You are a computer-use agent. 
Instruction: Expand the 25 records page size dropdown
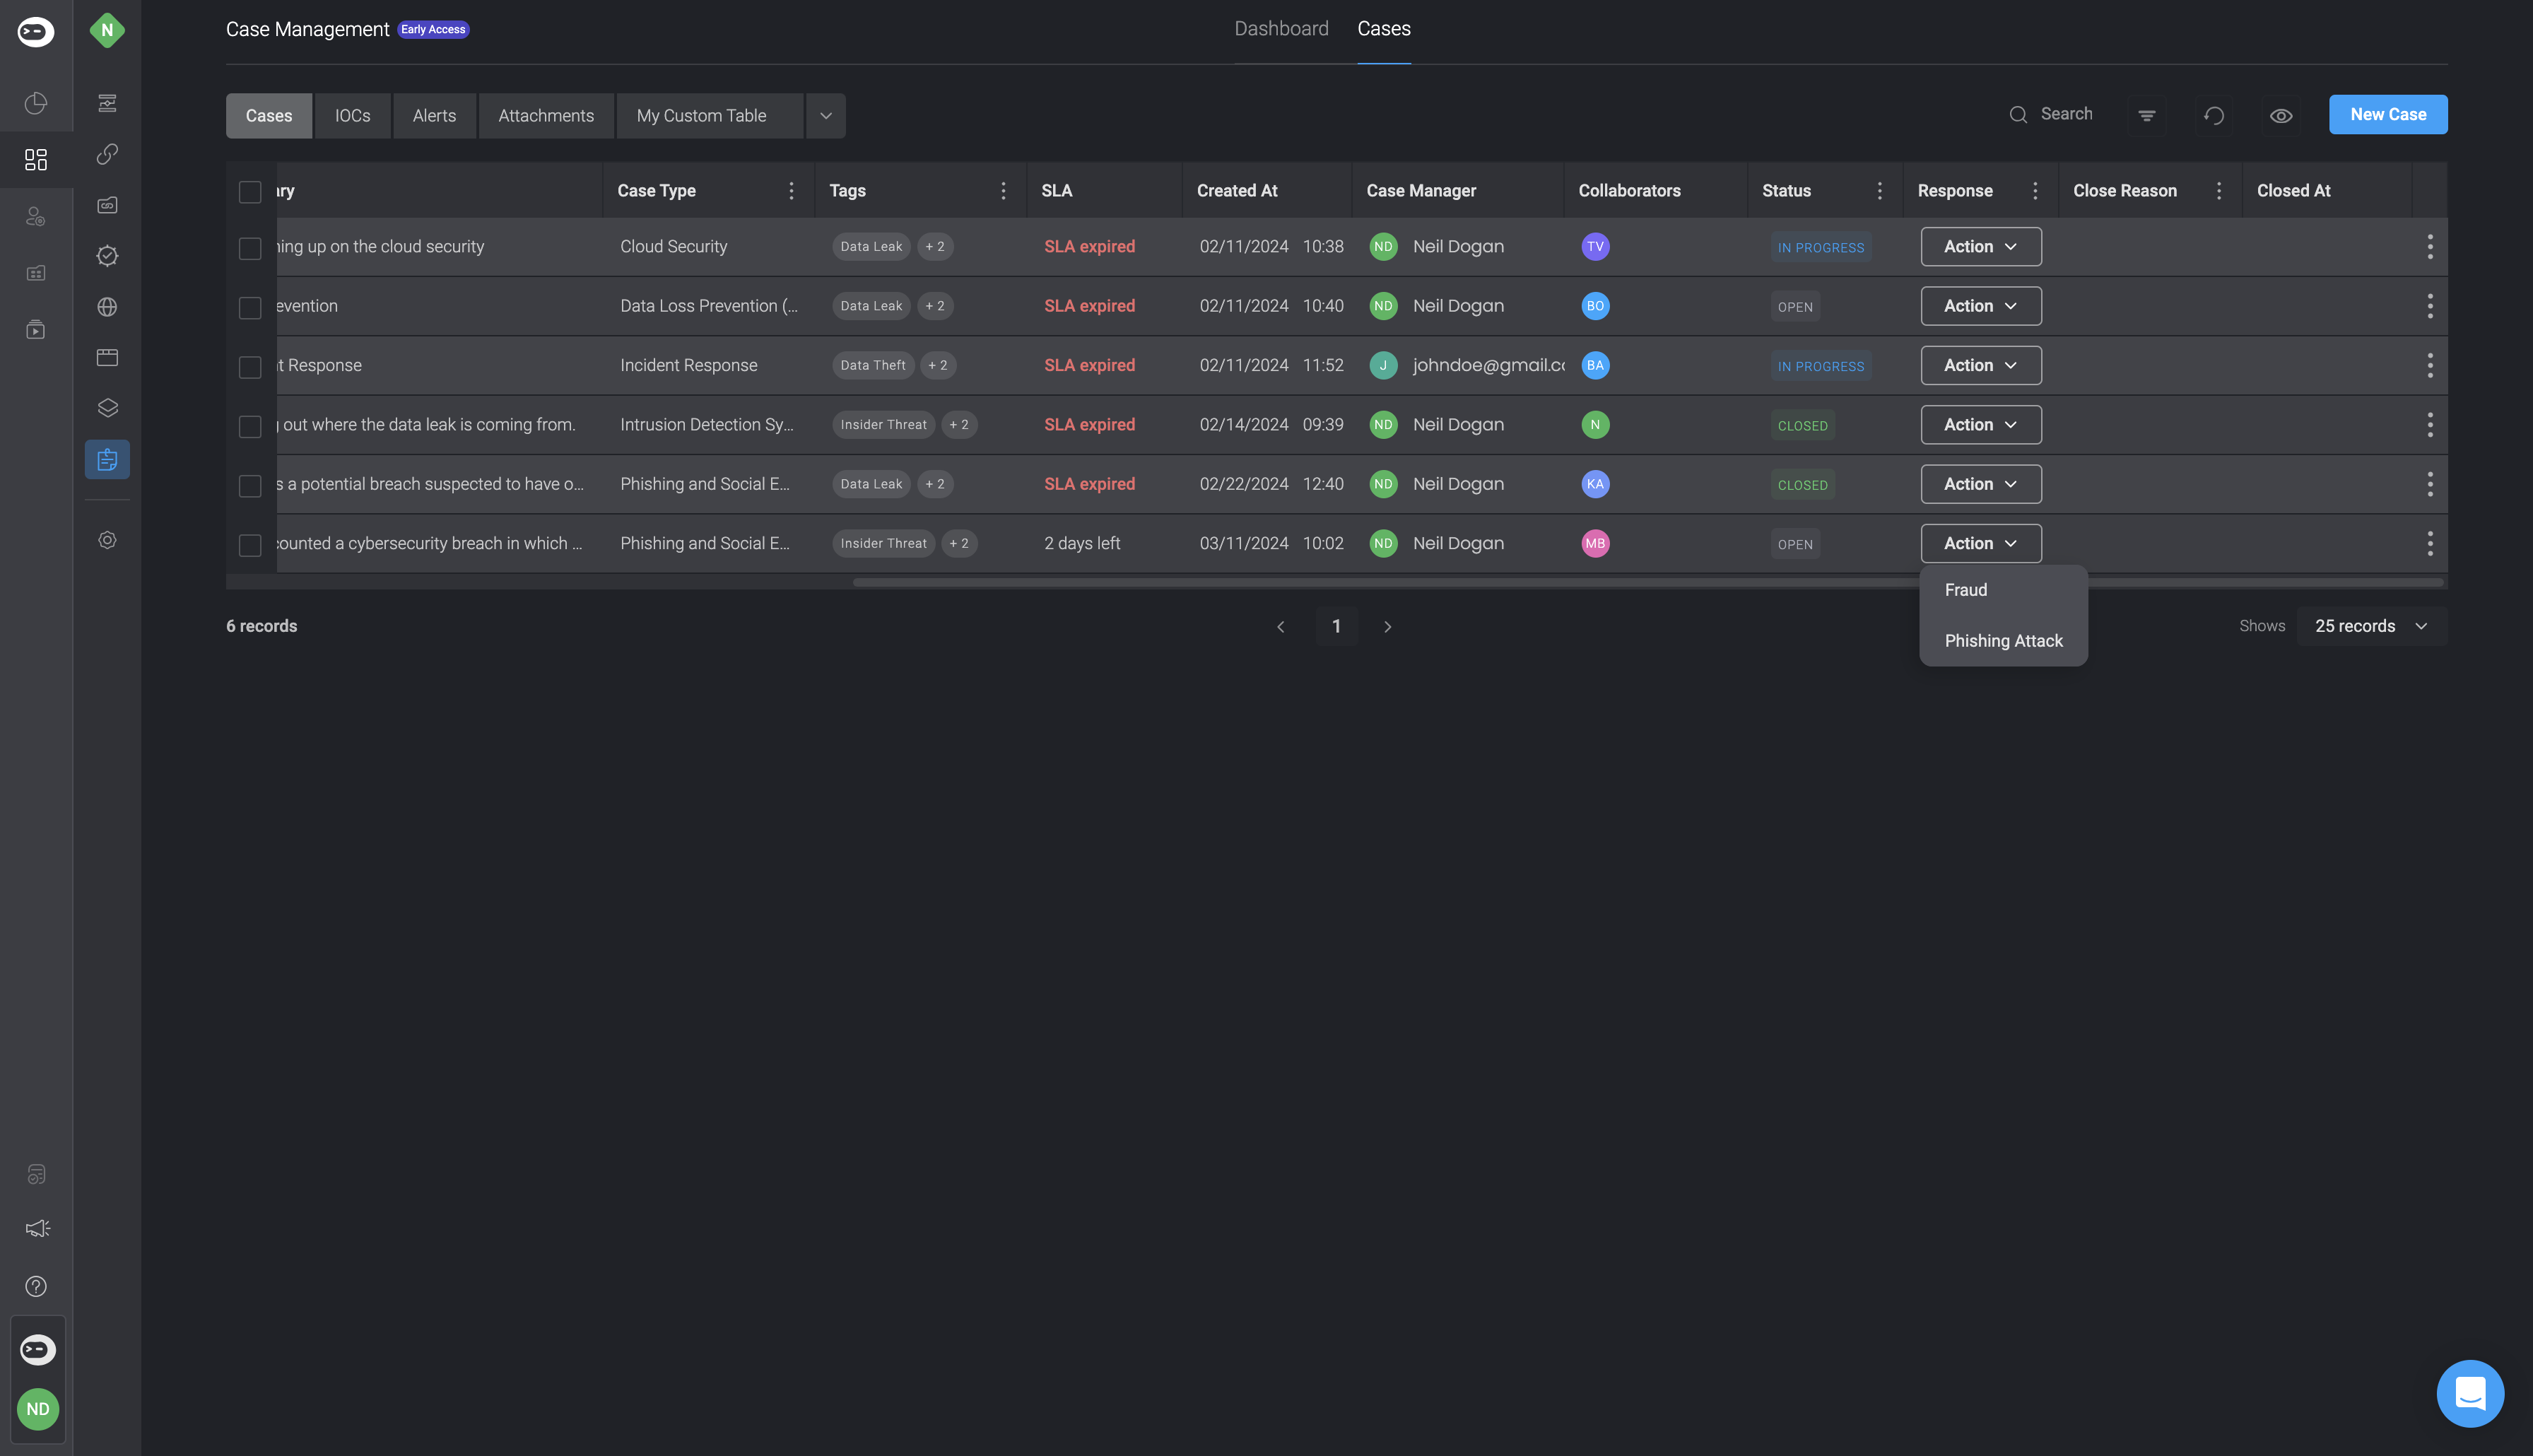[x=2370, y=626]
